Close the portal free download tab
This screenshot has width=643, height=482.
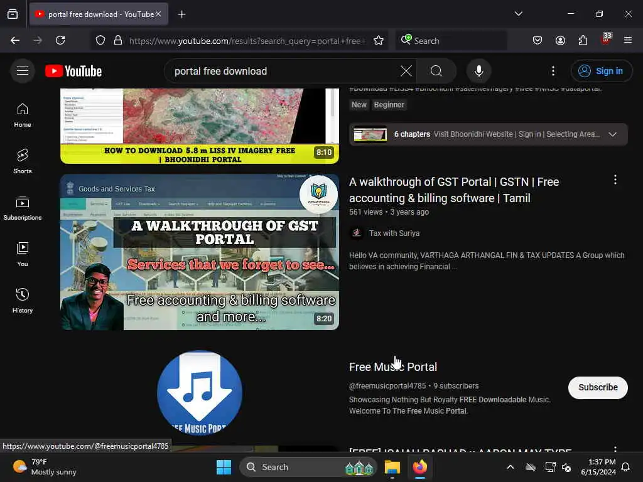(158, 14)
